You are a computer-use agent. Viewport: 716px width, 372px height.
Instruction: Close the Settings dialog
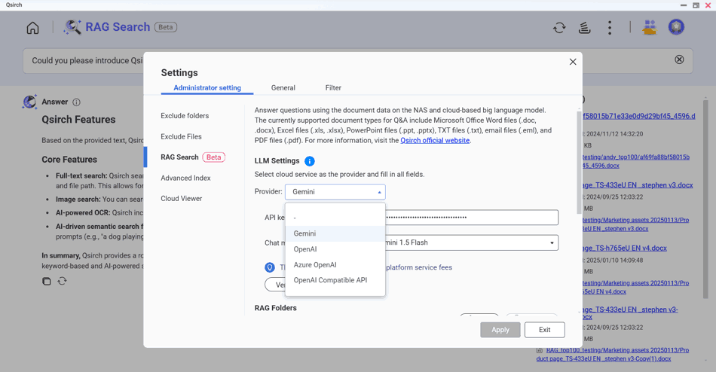click(573, 62)
